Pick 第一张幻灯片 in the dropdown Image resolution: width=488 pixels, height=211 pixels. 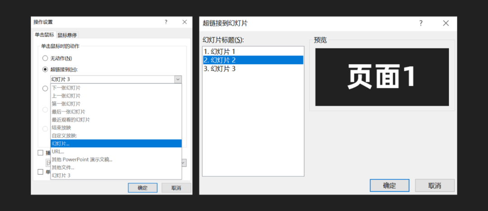click(x=116, y=103)
